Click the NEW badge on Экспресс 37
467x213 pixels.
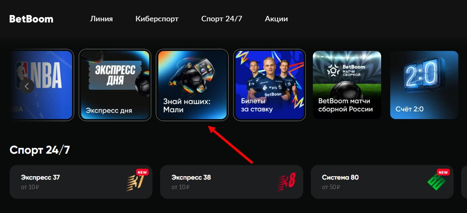click(x=142, y=172)
